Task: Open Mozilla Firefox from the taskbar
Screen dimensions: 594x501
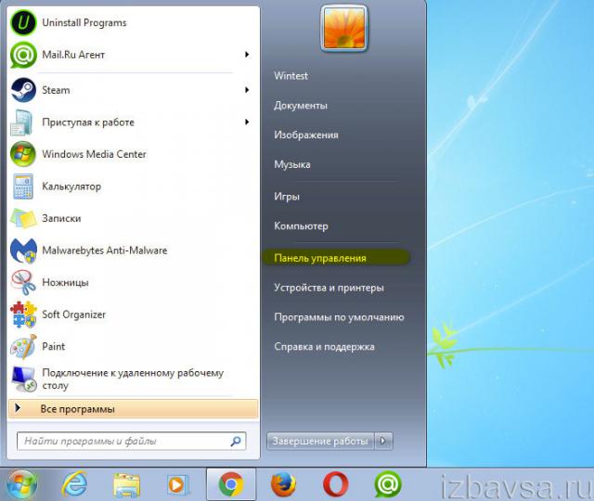Action: 283,483
